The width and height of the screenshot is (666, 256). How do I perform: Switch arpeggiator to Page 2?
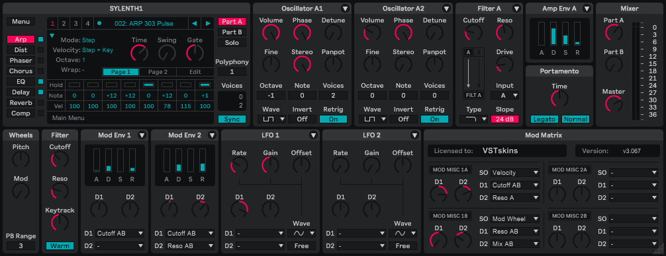[x=158, y=72]
